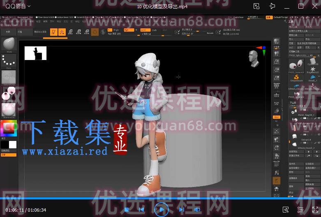Adjust the Rgb intensity slider
Image resolution: width=321 pixels, height=217 pixels.
click(x=124, y=34)
